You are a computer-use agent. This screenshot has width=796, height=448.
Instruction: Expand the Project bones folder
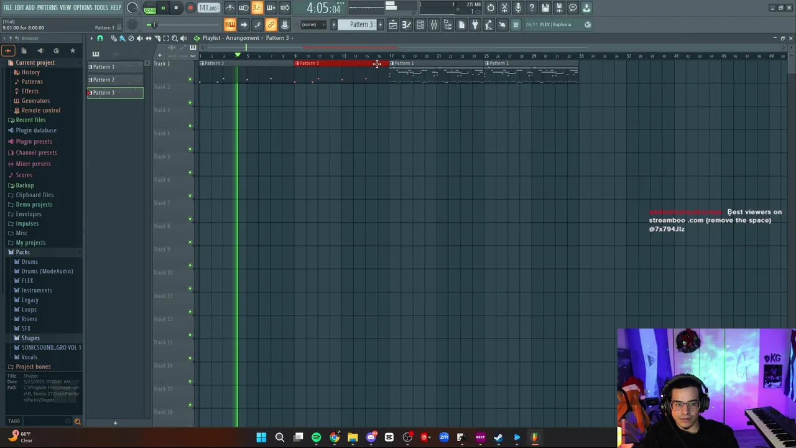[33, 367]
